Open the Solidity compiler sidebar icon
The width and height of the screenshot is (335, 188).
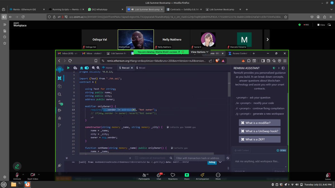pos(59,102)
